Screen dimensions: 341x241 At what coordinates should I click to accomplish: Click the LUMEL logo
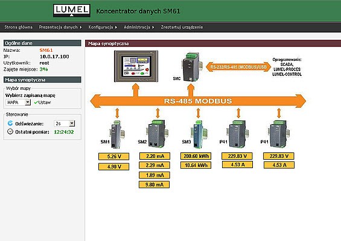72,10
